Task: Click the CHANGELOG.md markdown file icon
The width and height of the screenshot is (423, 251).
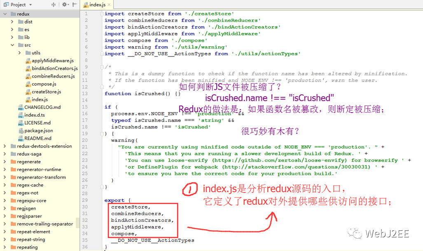Action: click(x=21, y=108)
